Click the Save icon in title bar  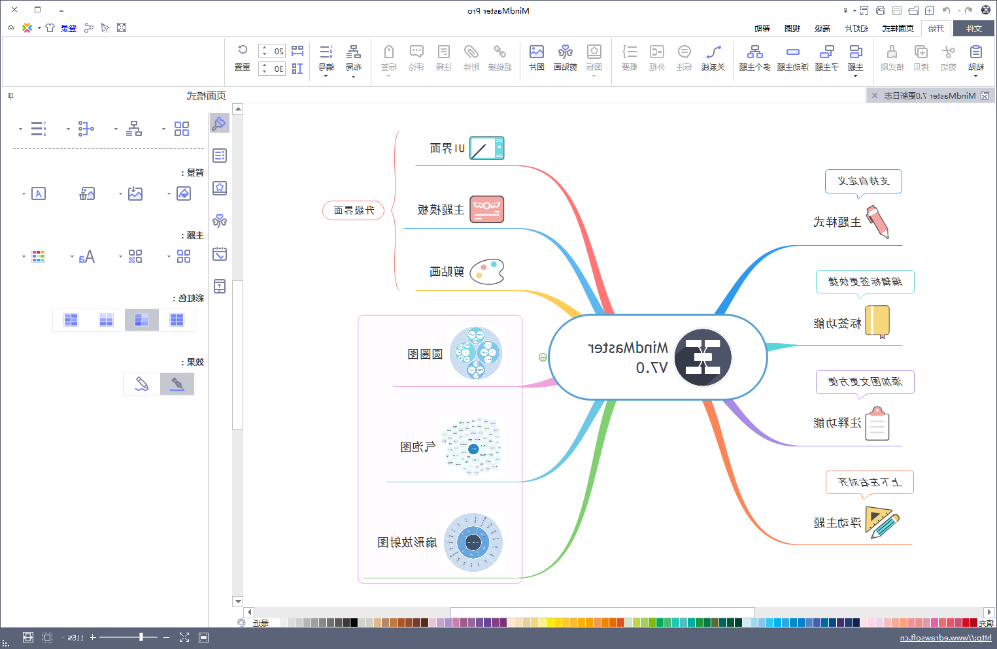coord(897,10)
